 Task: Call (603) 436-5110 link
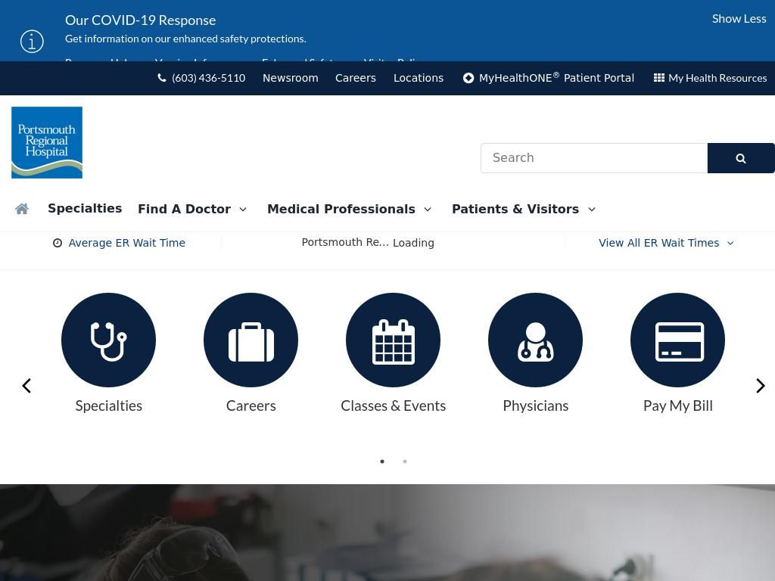point(209,78)
